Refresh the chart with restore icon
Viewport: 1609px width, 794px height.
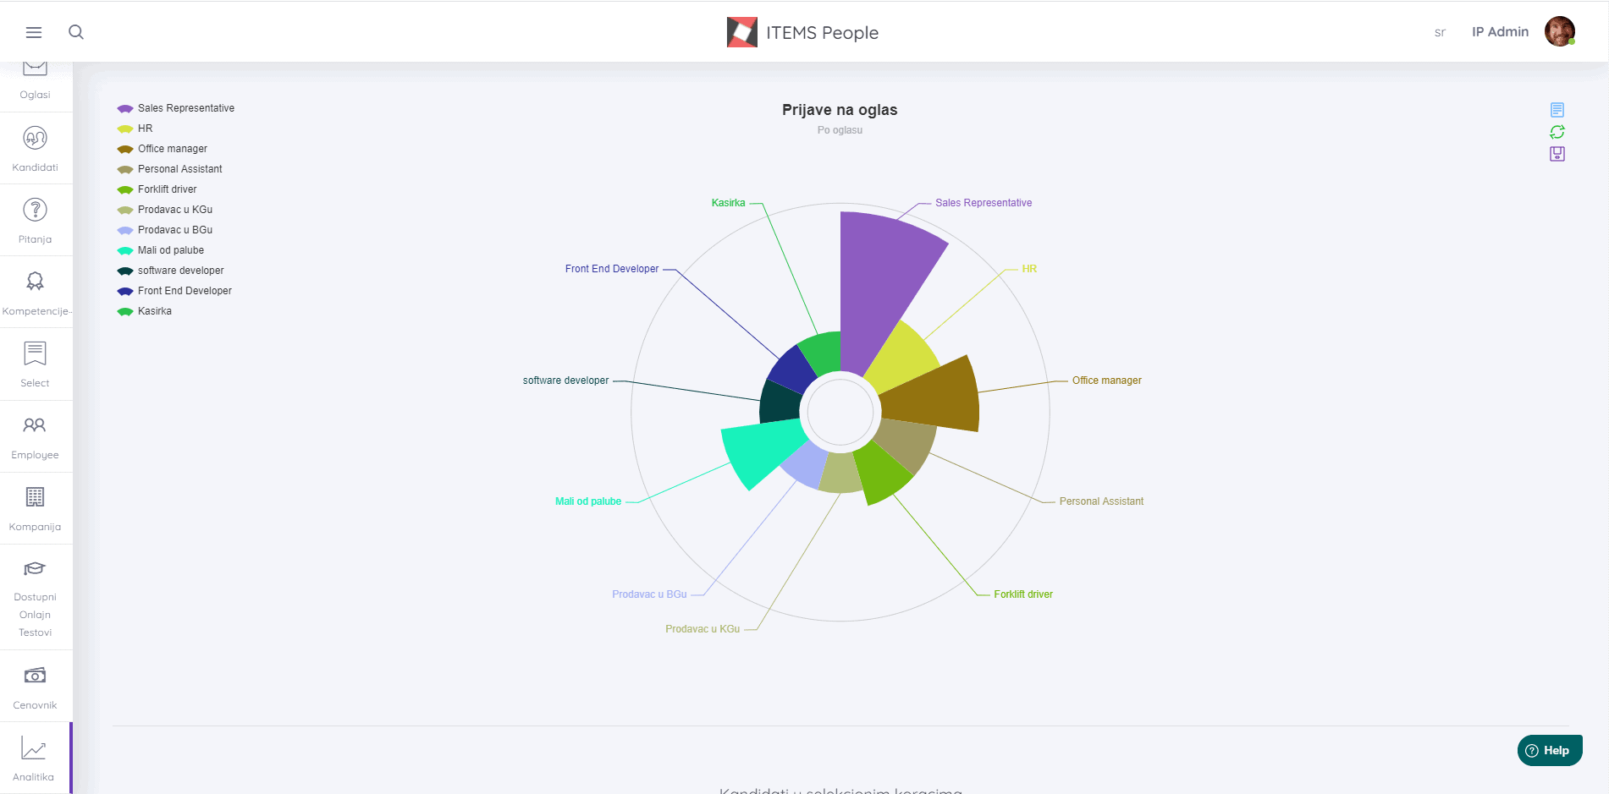(x=1557, y=132)
